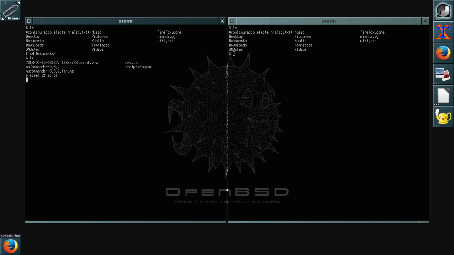
Task: Close the left xterm window
Action: point(222,21)
